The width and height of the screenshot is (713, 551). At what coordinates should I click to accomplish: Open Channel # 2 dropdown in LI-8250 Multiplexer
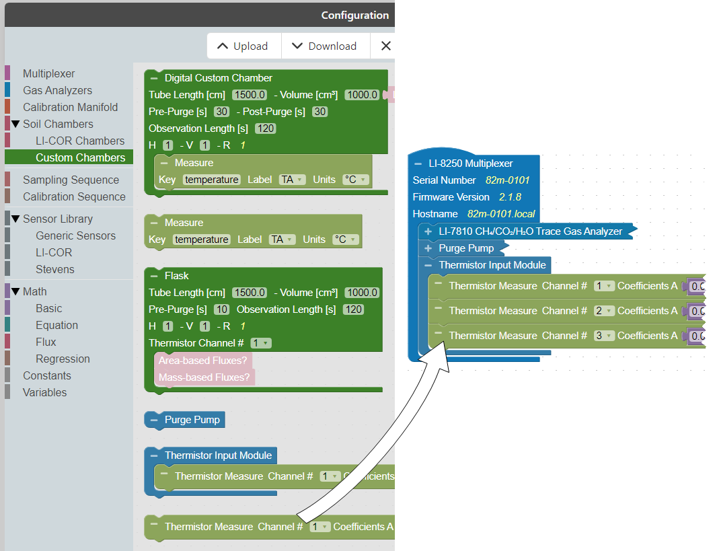[x=604, y=311]
